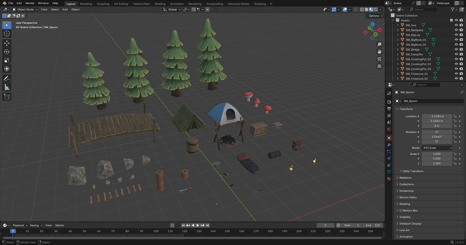Open the Edit menu
This screenshot has height=245, width=466.
click(x=19, y=3)
